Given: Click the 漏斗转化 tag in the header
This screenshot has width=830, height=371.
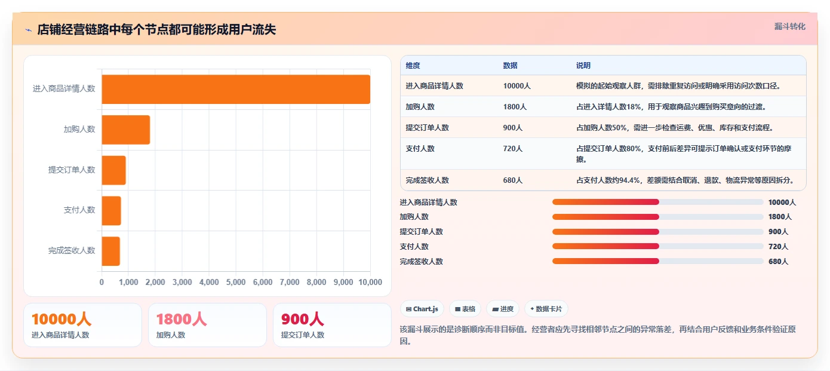Looking at the screenshot, I should tap(790, 26).
